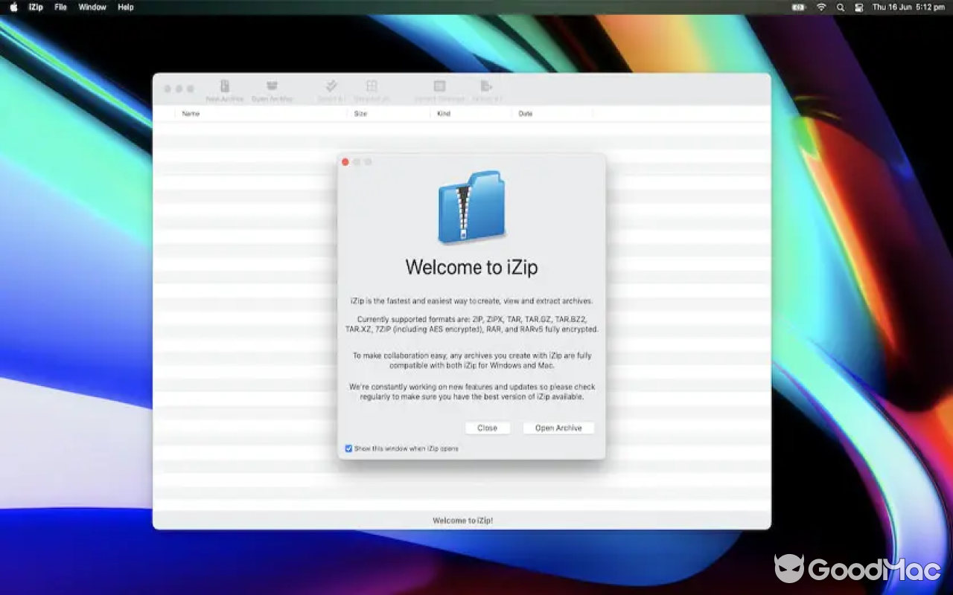Select the Select All checkmark icon

pyautogui.click(x=331, y=88)
